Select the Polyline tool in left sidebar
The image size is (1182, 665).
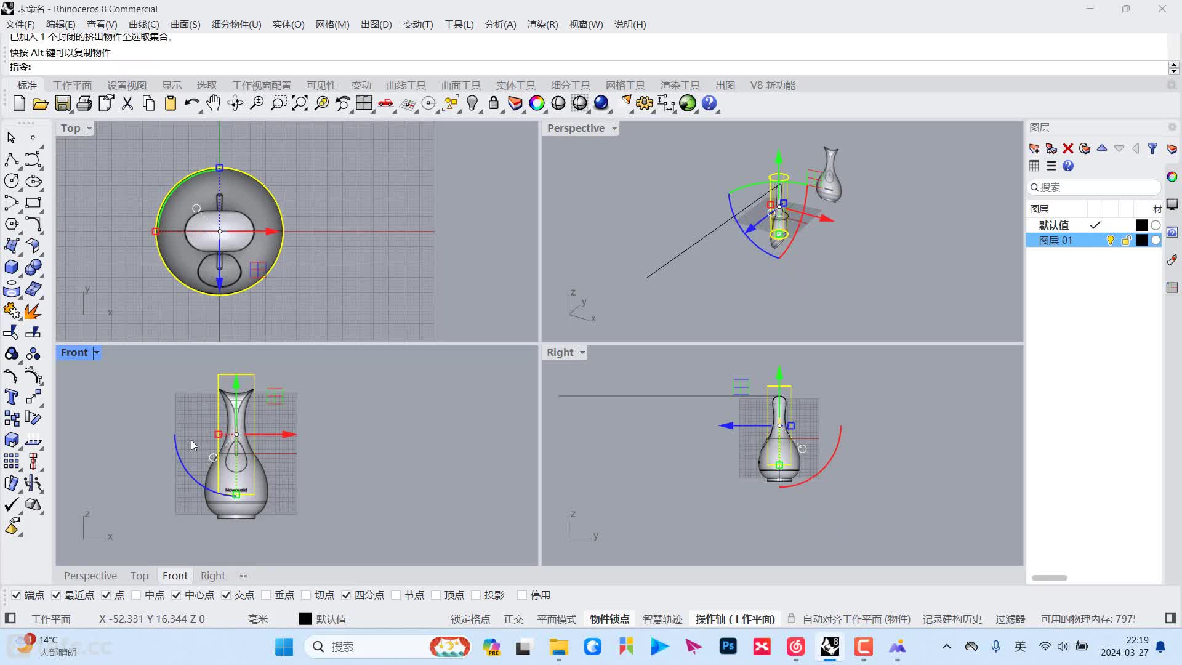coord(11,159)
